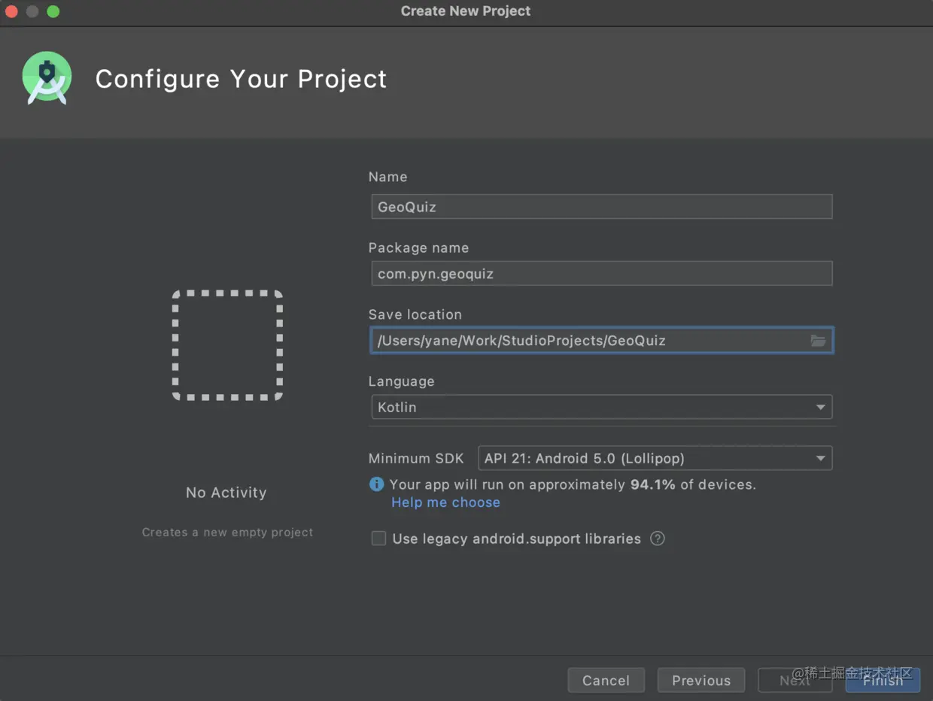Click the No Activity dotted template thumbnail
The height and width of the screenshot is (701, 933).
click(227, 345)
